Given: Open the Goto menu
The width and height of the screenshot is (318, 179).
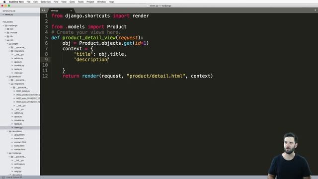Looking at the screenshot, I should tap(72, 2).
